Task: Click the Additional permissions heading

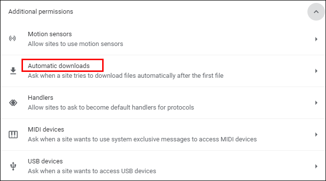Action: pos(41,12)
